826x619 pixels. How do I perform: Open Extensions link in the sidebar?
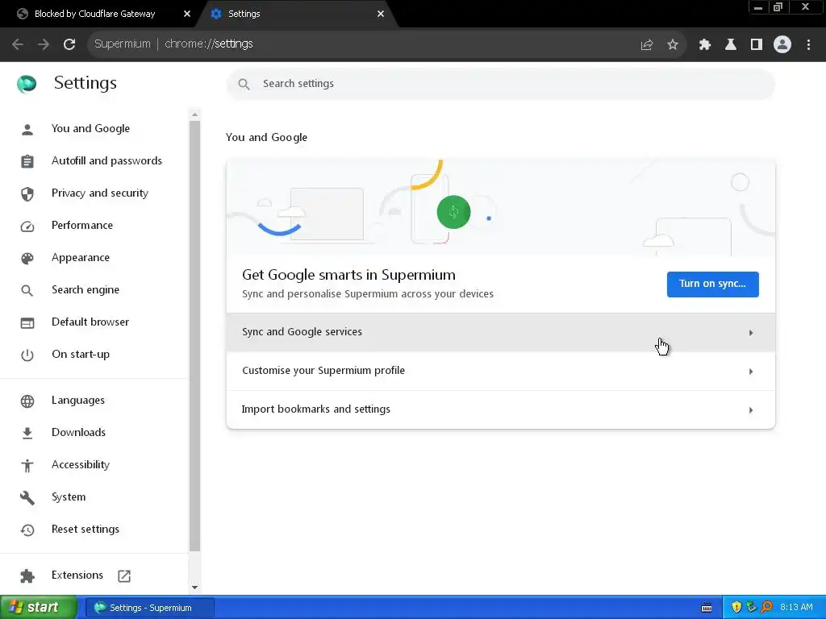(x=77, y=575)
